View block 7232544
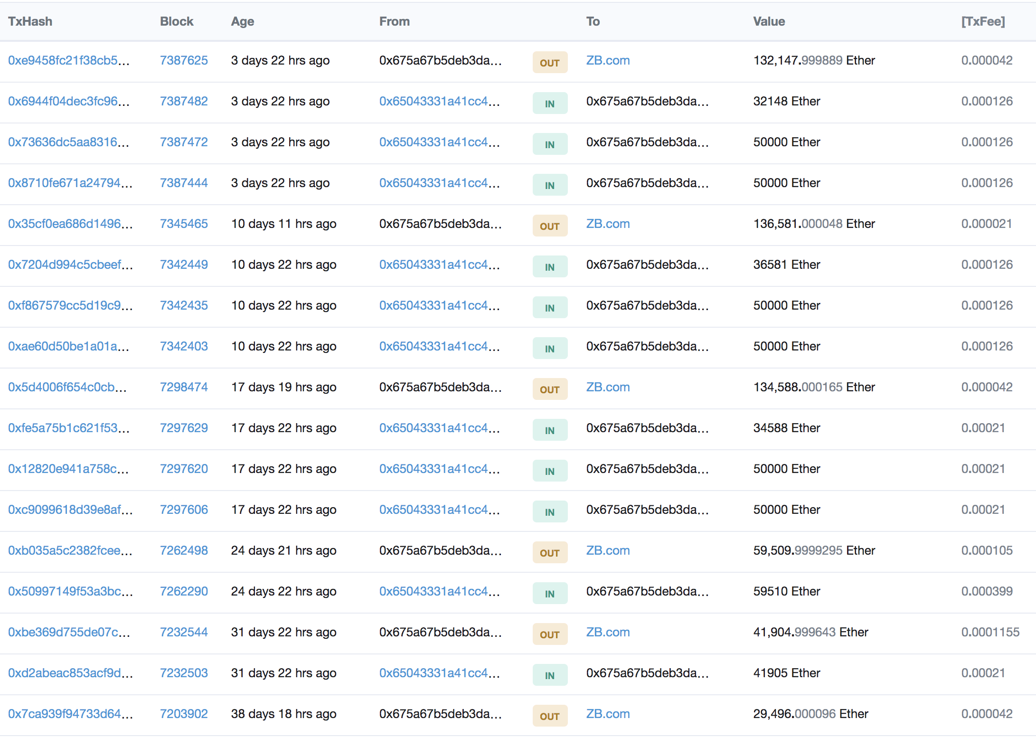1036x738 pixels. click(x=184, y=632)
